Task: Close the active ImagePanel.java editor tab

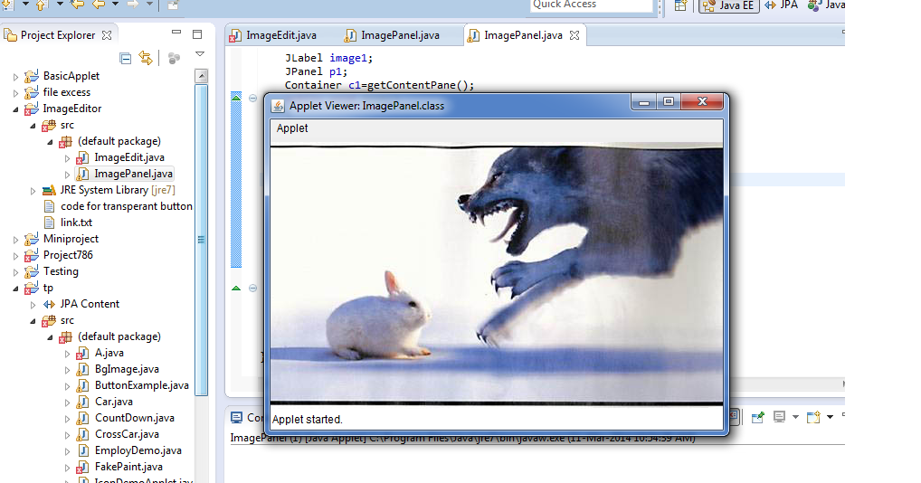Action: (x=574, y=35)
